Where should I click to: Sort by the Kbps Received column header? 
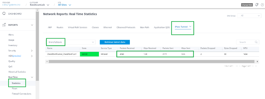[150, 48]
